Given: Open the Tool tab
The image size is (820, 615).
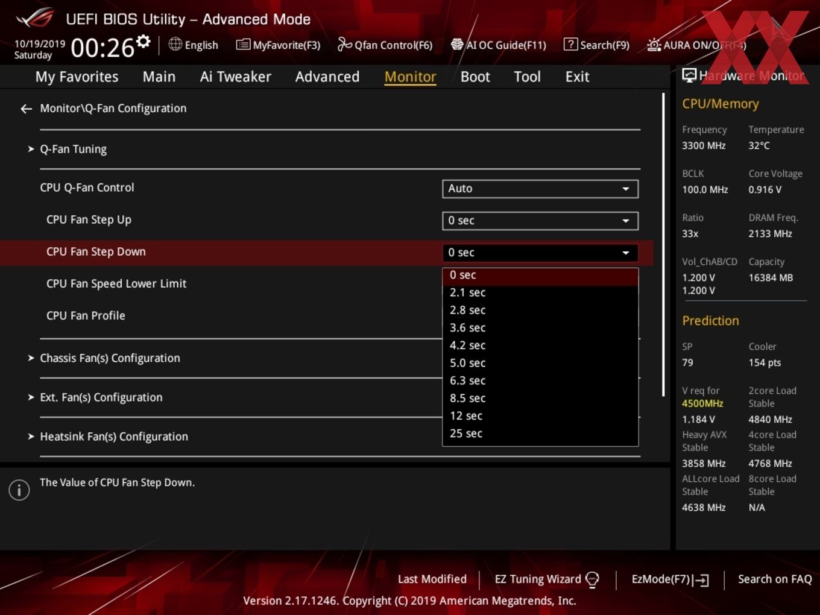Looking at the screenshot, I should [528, 77].
